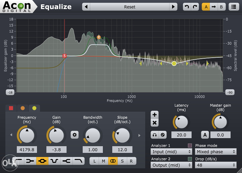Viewport: 242px width, 173px height.
Task: Click the yellow band point on curve
Action: pos(174,63)
